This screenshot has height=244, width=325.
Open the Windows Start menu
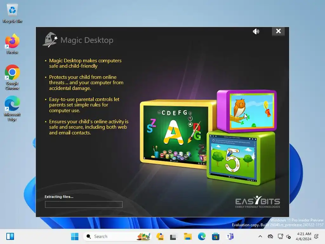tap(75, 236)
